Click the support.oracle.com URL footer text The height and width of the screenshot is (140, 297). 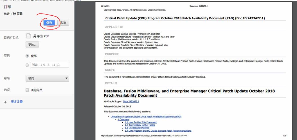tap(144, 136)
